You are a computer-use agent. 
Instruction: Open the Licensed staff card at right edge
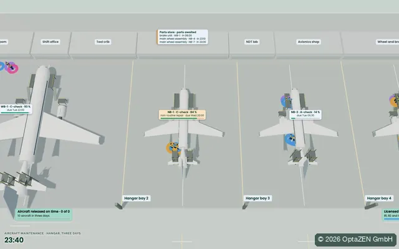tap(391, 214)
